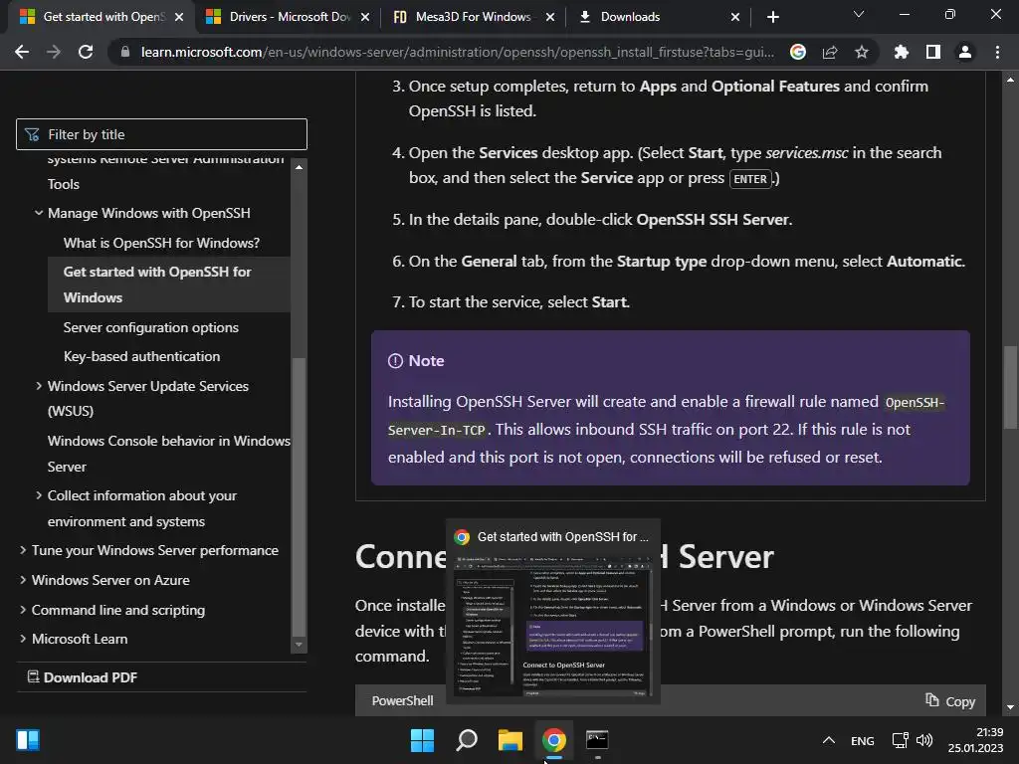This screenshot has height=764, width=1019.
Task: Open File Explorer from taskbar
Action: click(x=510, y=740)
